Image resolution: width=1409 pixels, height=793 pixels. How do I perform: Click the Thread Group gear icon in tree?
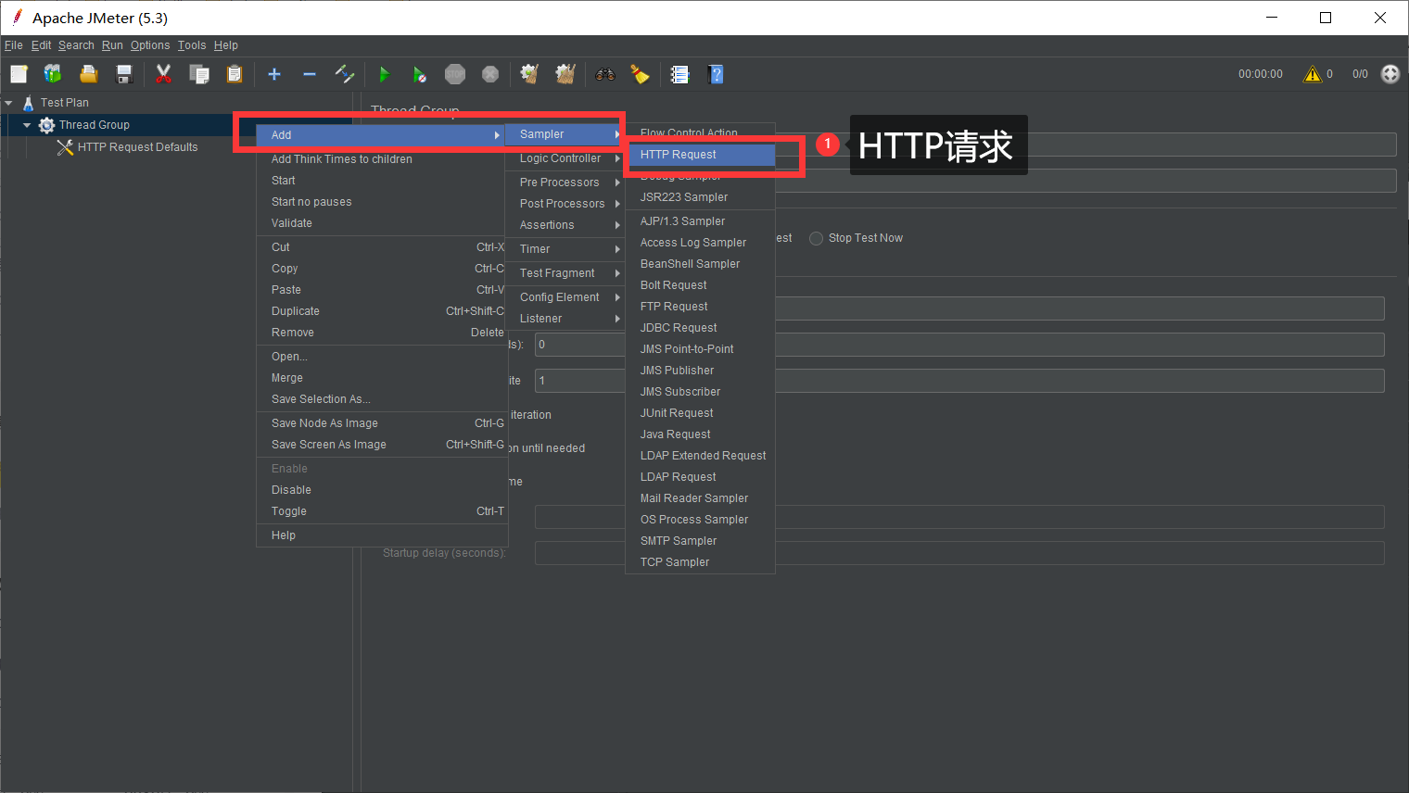click(x=46, y=125)
